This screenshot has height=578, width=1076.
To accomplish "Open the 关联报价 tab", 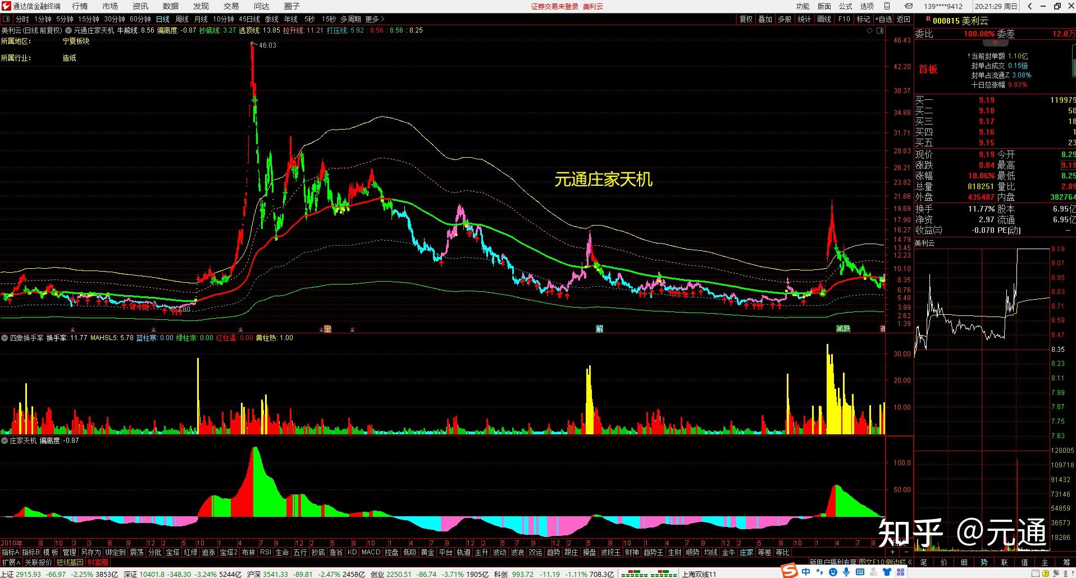I will click(38, 562).
